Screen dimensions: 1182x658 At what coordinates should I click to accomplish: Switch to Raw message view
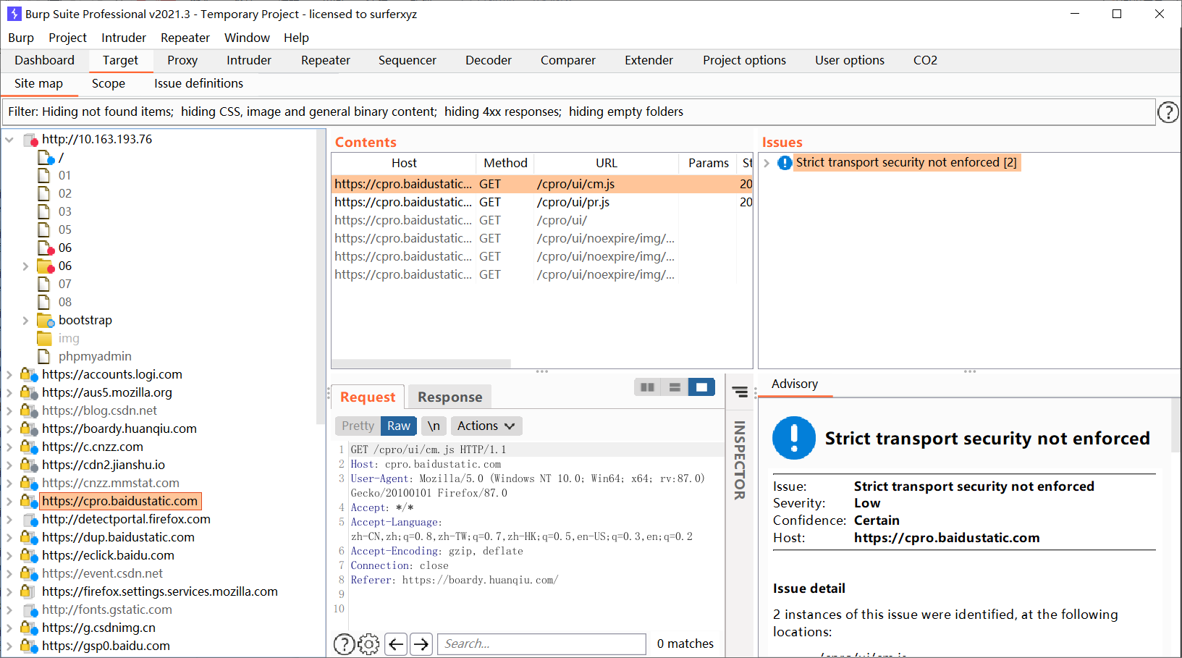coord(399,426)
